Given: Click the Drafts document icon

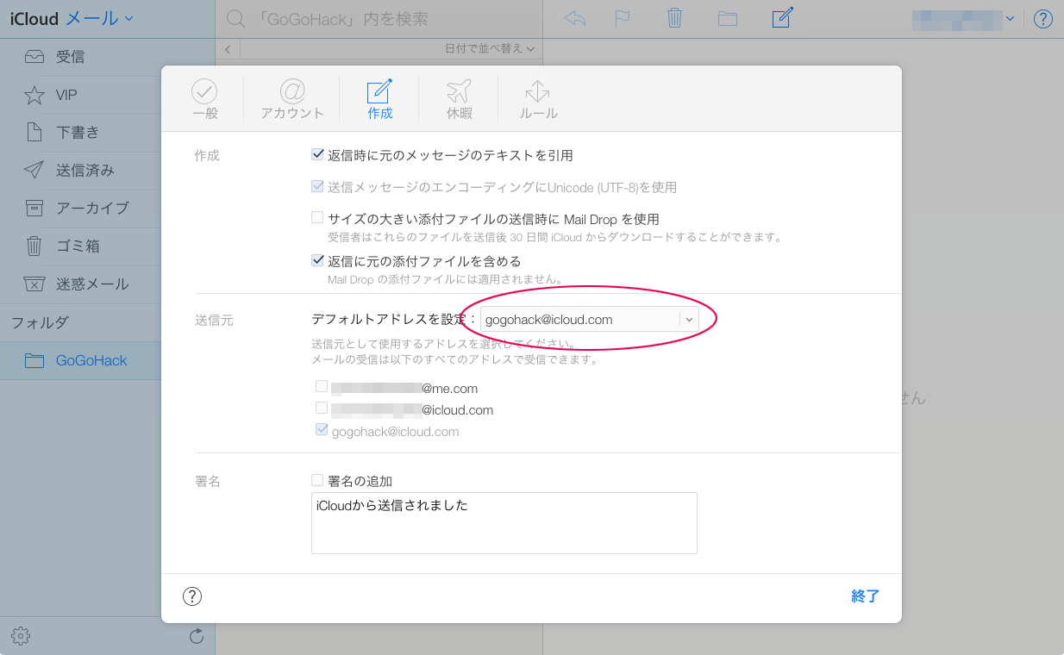Looking at the screenshot, I should [34, 133].
